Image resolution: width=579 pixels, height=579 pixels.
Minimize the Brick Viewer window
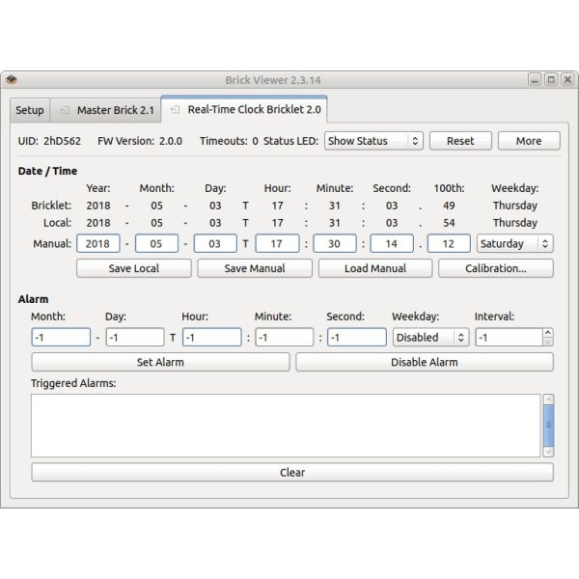535,79
